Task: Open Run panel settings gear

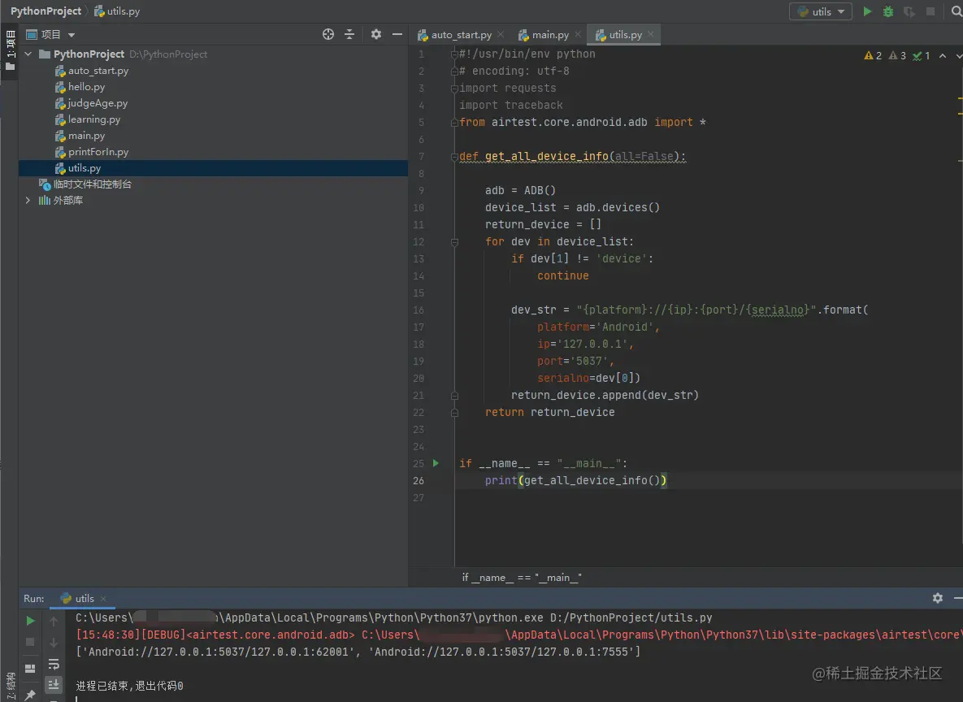Action: (937, 598)
